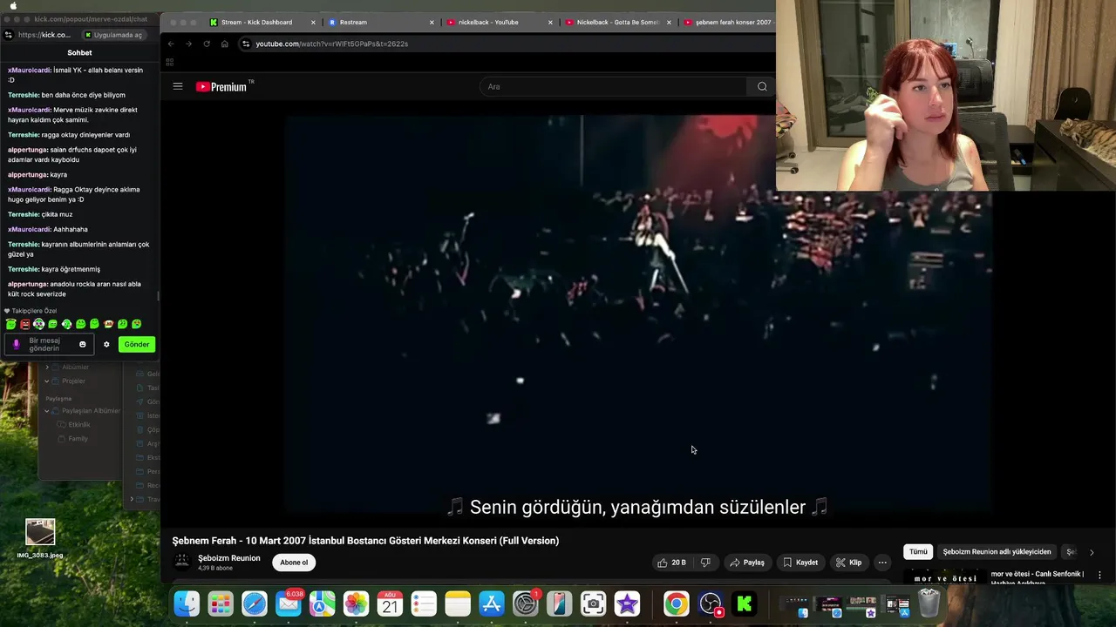
Task: Open the YouTube hamburger guide menu
Action: pyautogui.click(x=178, y=86)
